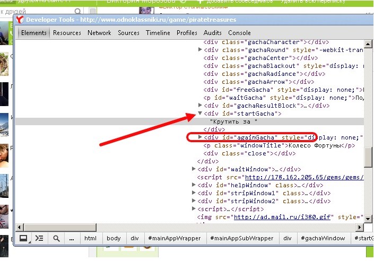Click the horizontal scrollbar left arrow

(x=19, y=228)
